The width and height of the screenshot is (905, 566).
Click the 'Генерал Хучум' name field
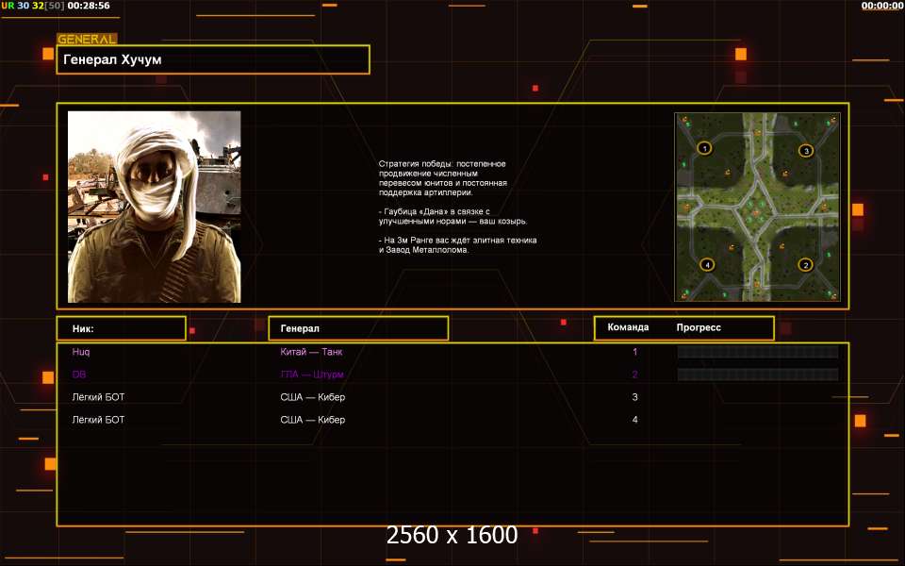[x=213, y=59]
